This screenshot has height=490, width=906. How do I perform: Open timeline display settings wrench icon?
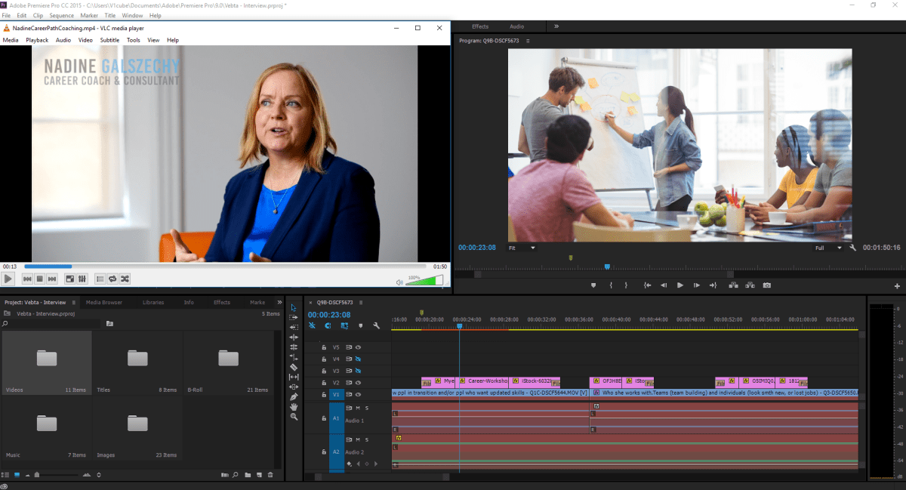click(x=376, y=325)
